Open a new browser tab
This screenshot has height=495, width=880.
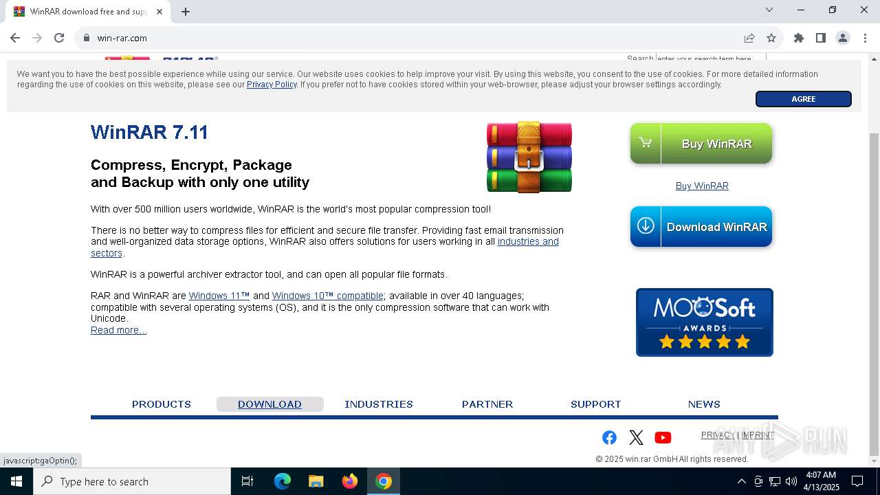pyautogui.click(x=186, y=12)
